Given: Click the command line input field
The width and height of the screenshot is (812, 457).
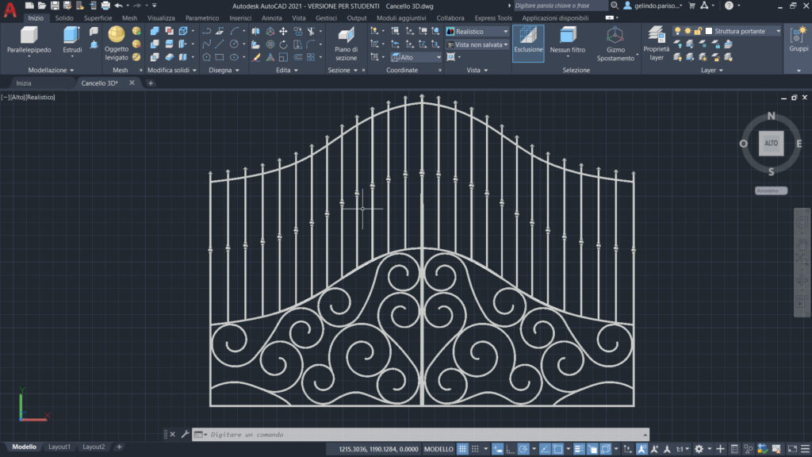Looking at the screenshot, I should [420, 434].
